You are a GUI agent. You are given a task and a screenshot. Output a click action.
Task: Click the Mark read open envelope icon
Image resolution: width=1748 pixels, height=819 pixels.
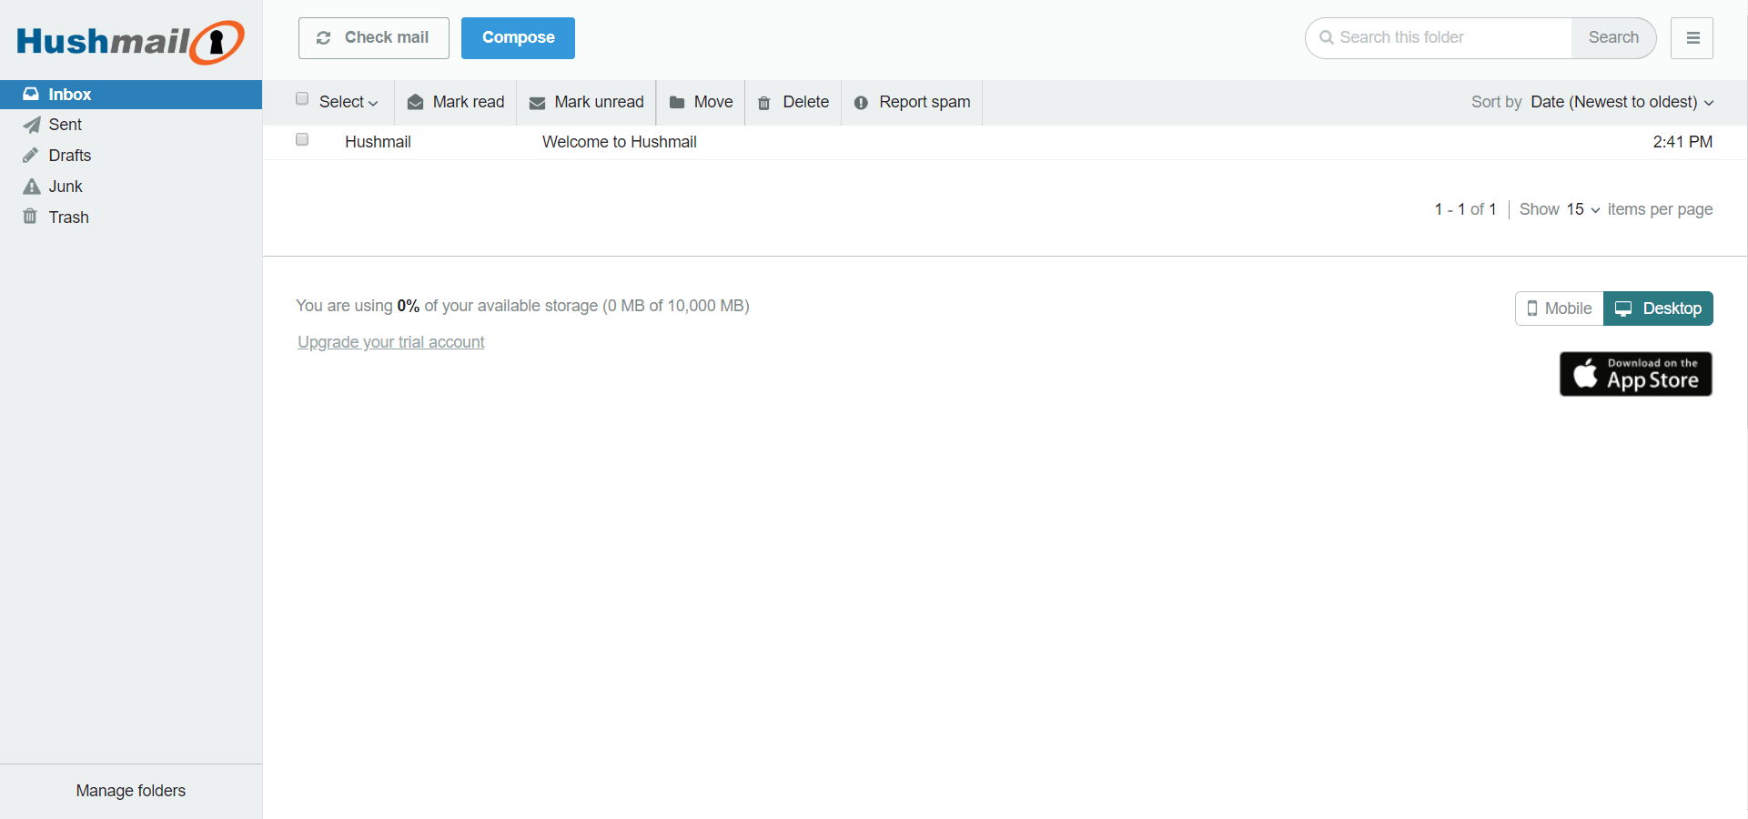pos(416,103)
